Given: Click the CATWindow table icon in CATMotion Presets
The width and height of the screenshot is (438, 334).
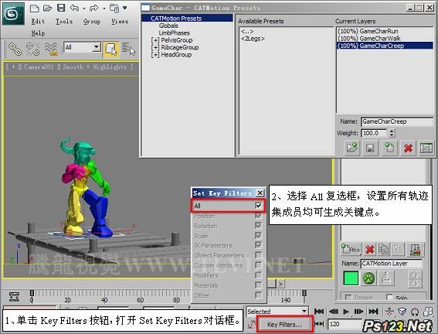Looking at the screenshot, I should click(426, 148).
